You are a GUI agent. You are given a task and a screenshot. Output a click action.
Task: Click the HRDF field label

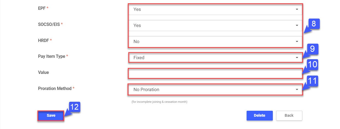click(44, 40)
